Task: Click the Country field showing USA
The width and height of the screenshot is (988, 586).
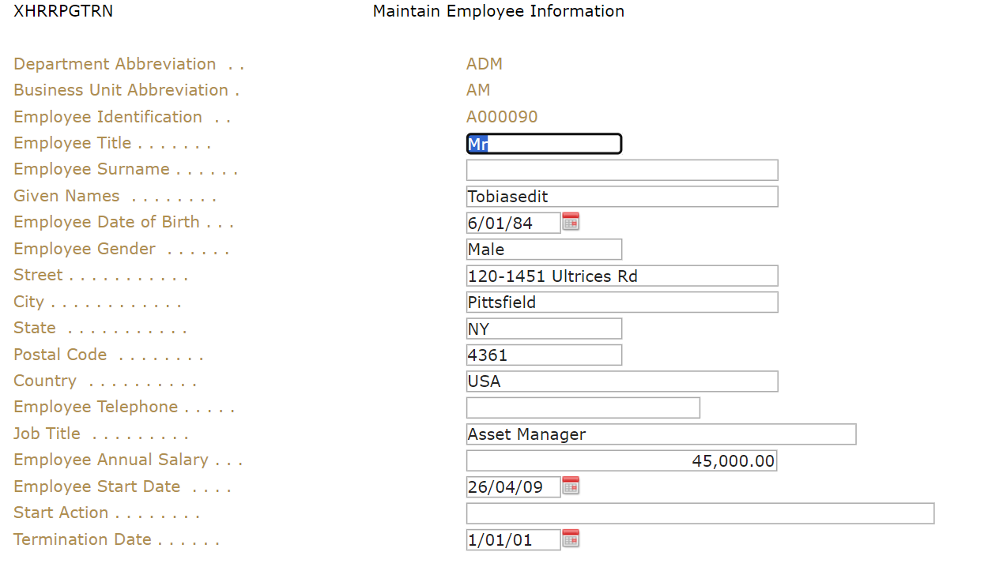Action: point(622,381)
